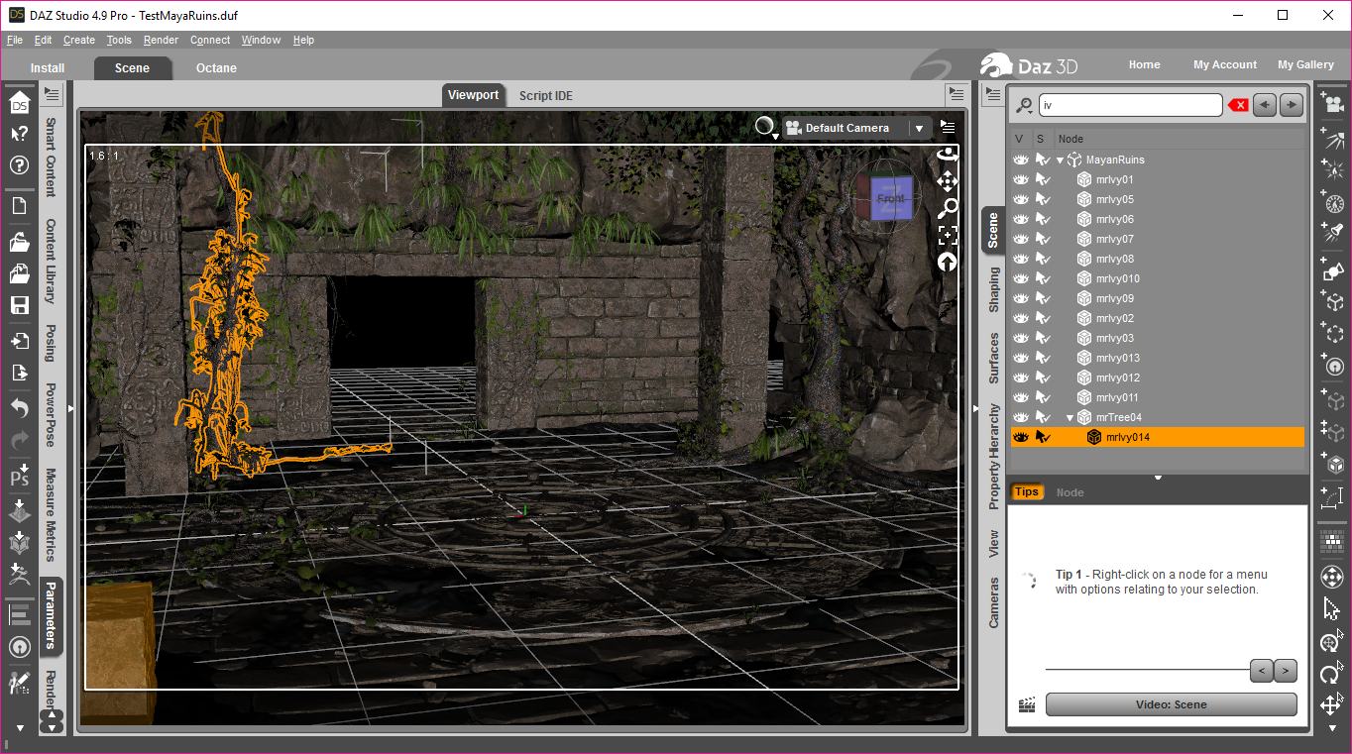Click the Export file icon in left toolbar
The image size is (1352, 754).
[19, 373]
